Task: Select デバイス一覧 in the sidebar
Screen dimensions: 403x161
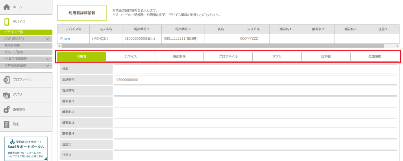Action: (26, 32)
